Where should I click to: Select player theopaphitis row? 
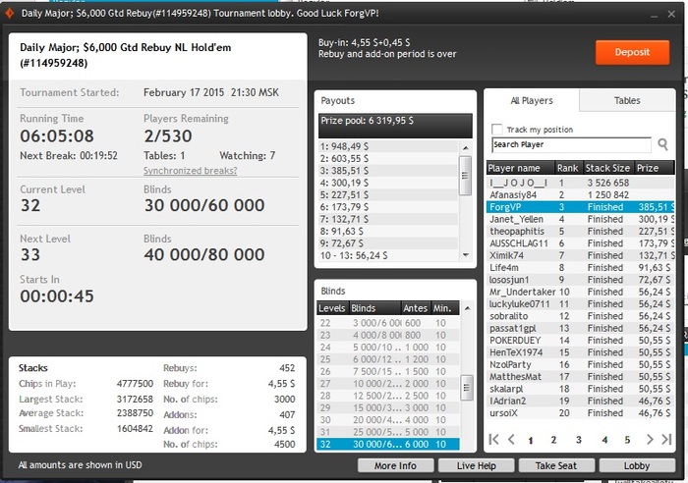tap(580, 232)
